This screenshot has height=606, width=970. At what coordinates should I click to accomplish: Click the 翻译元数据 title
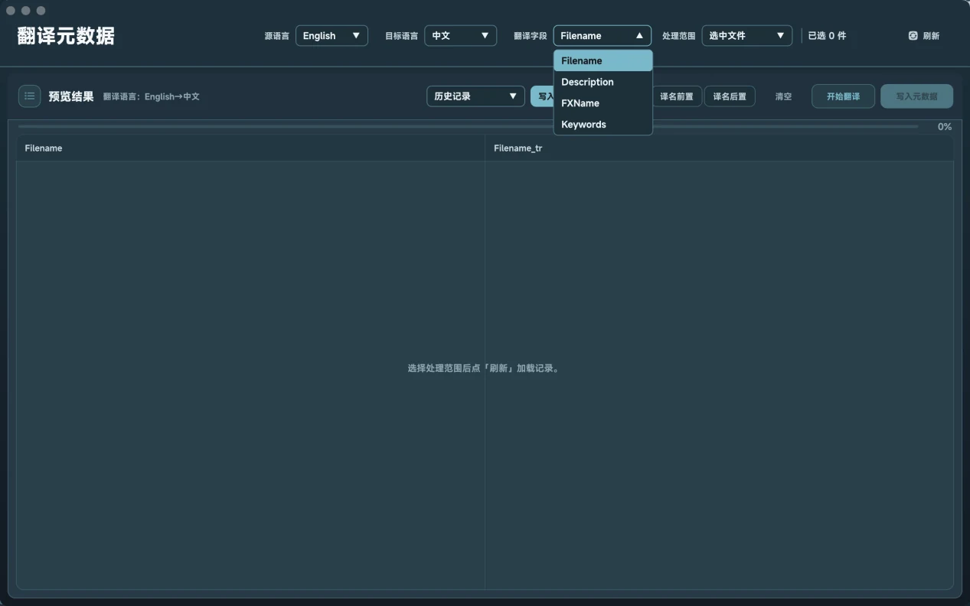coord(66,36)
